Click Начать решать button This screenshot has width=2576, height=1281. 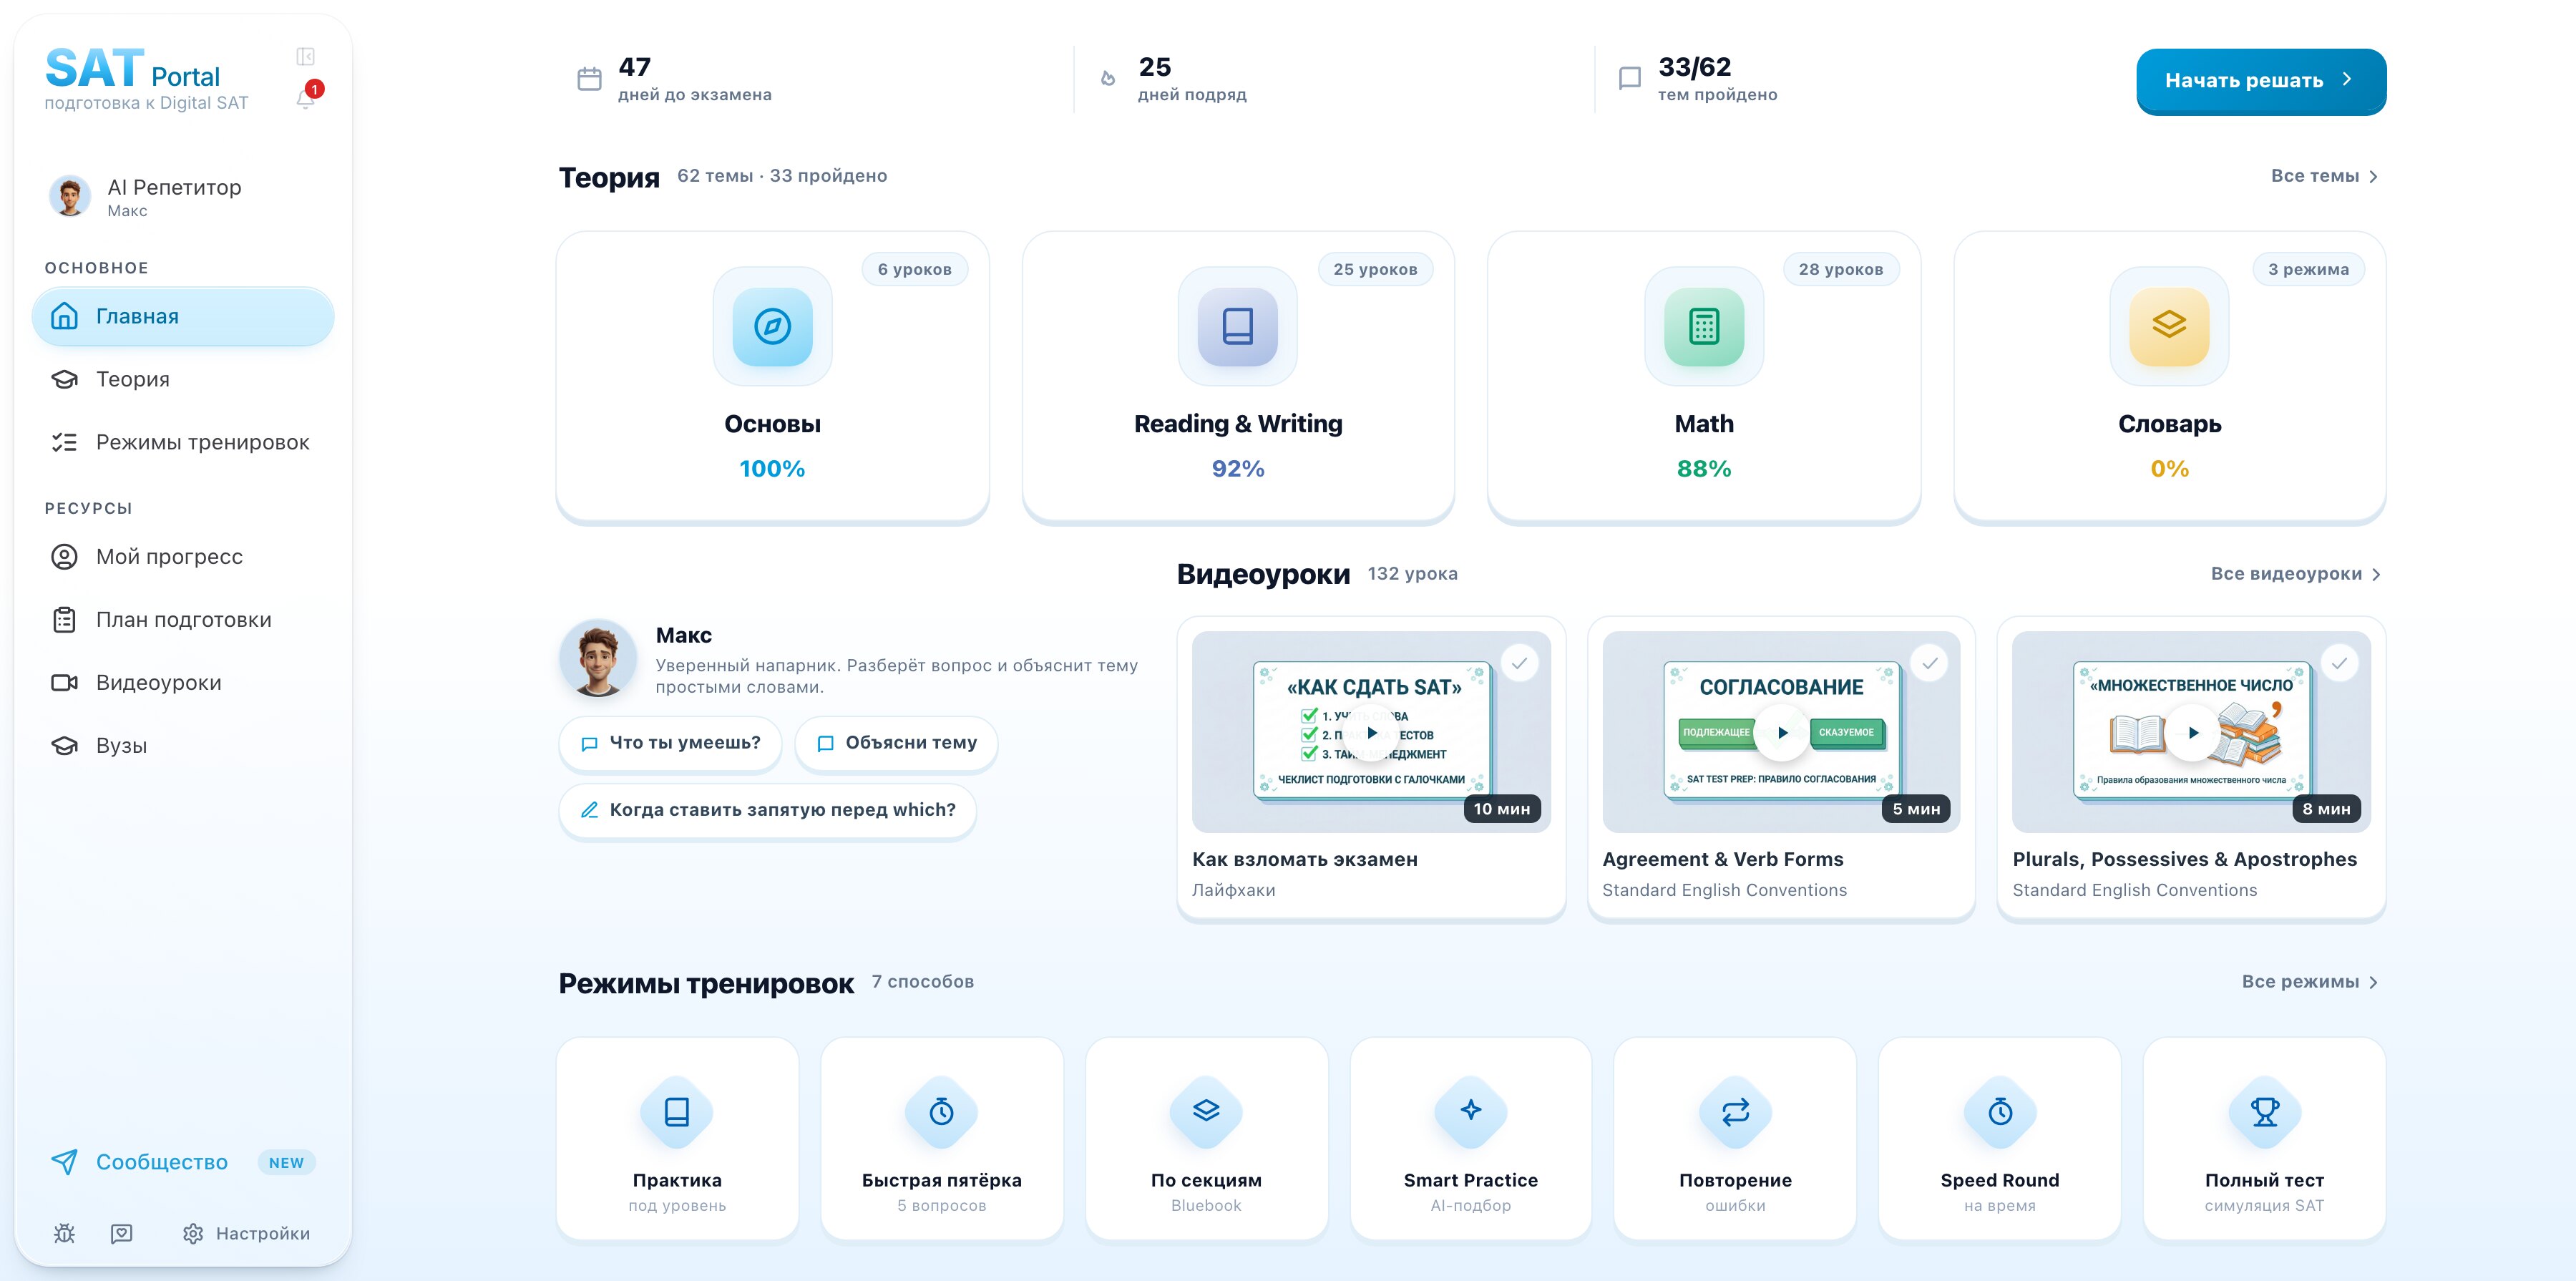click(x=2261, y=81)
